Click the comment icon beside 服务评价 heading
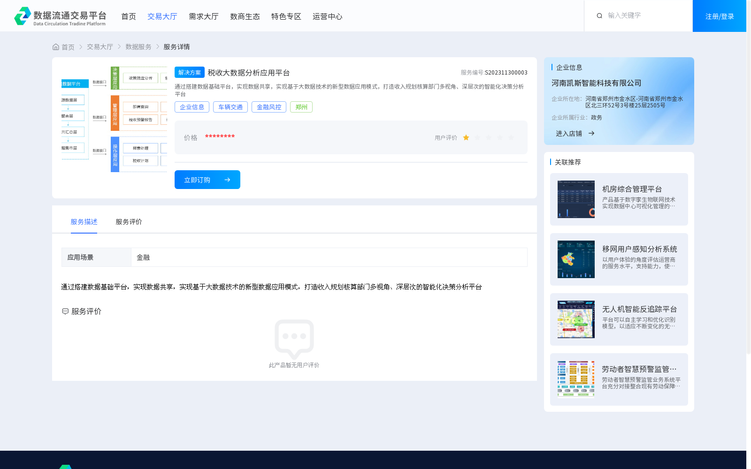The height and width of the screenshot is (469, 751). tap(65, 311)
